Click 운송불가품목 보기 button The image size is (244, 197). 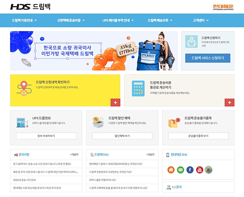pyautogui.click(x=198, y=136)
